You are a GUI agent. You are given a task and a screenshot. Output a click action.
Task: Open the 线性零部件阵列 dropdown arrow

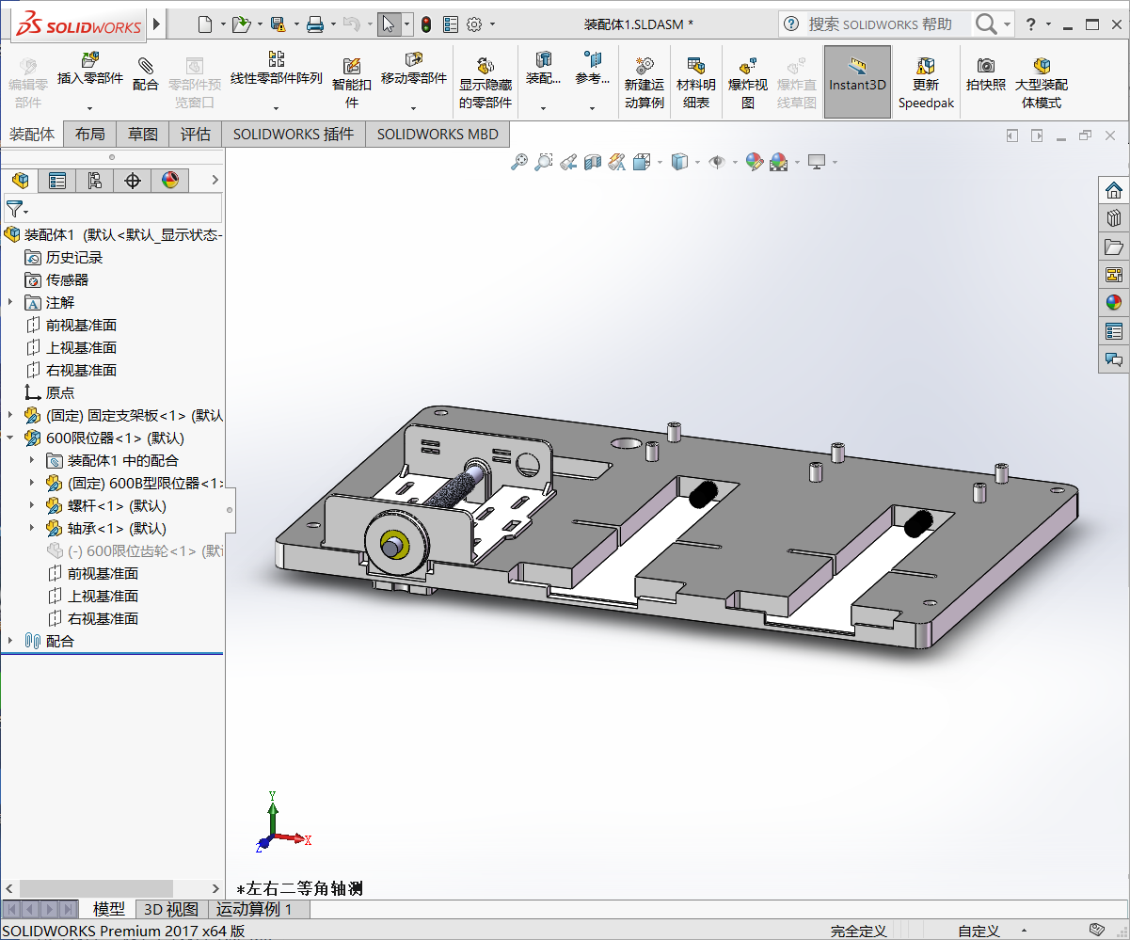coord(276,107)
